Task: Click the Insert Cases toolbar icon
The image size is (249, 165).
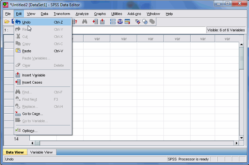Action: 95,22
